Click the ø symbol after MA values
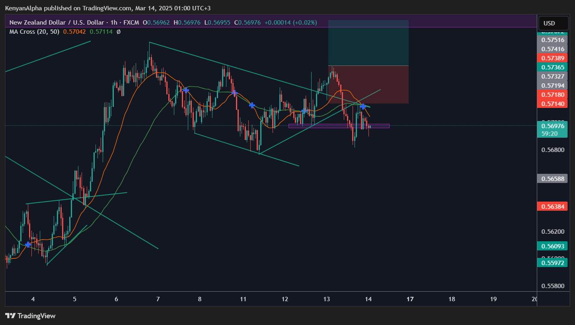Screen dimensions: 575x325 pos(119,31)
